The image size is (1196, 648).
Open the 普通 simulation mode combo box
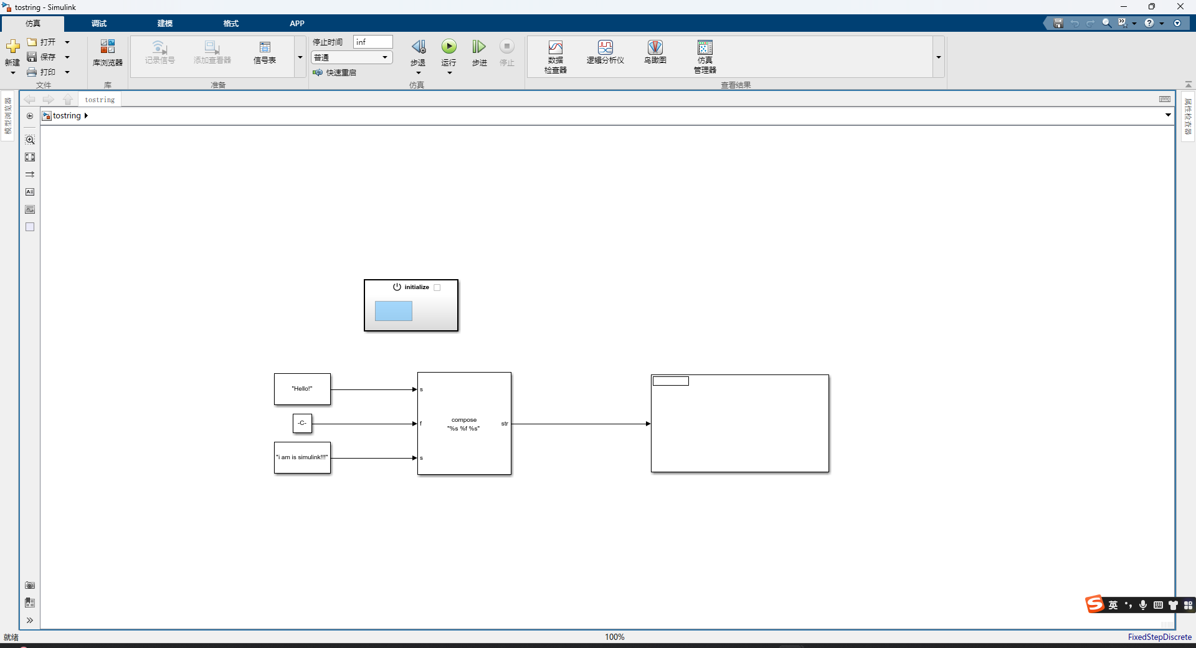352,57
